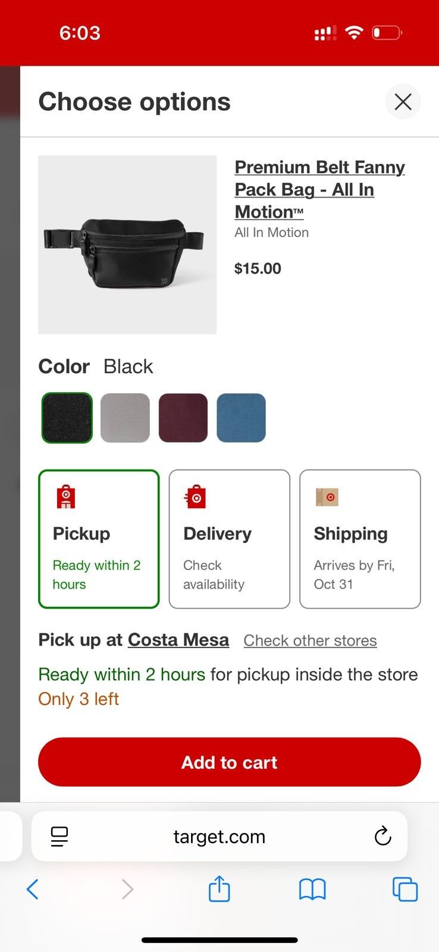Select the blue color swatch
The image size is (439, 952).
[241, 418]
